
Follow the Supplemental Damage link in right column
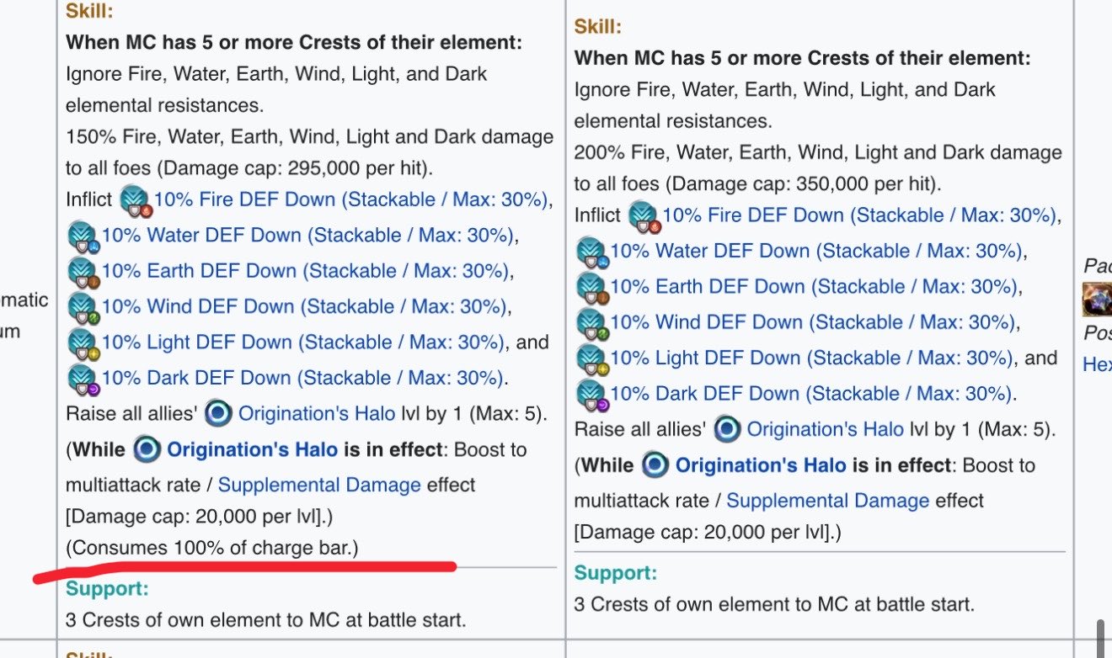(828, 501)
